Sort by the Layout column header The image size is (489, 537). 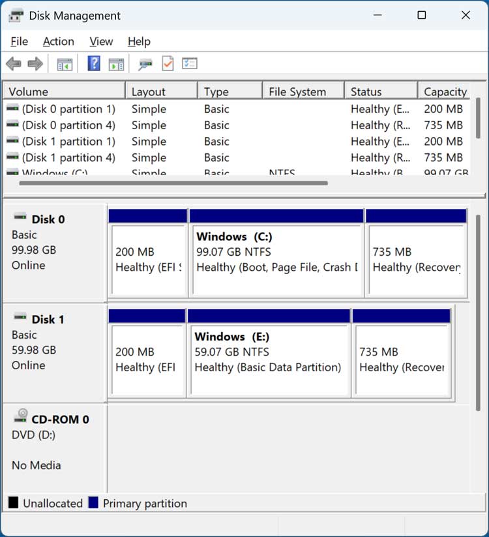click(x=162, y=91)
